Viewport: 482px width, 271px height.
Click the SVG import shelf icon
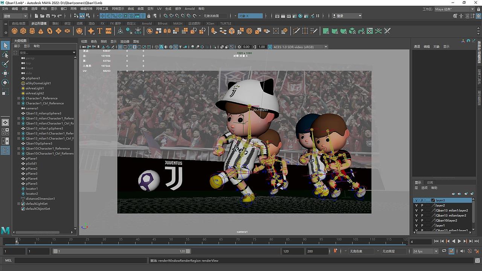108,31
